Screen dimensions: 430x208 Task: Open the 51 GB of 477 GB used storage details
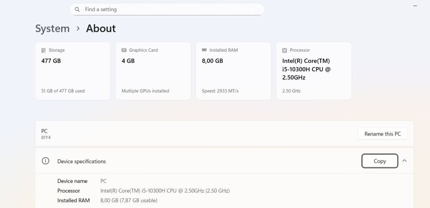(63, 91)
